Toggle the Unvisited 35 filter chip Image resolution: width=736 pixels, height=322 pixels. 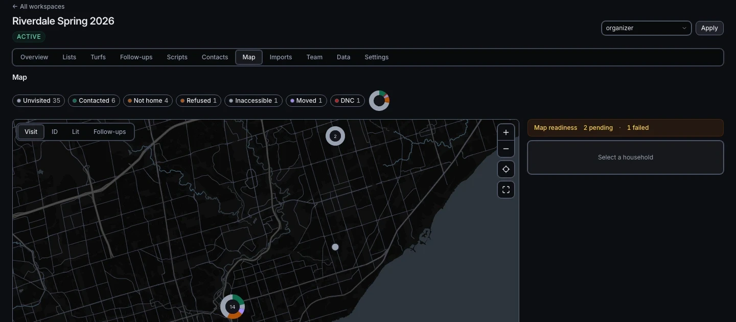pyautogui.click(x=39, y=101)
